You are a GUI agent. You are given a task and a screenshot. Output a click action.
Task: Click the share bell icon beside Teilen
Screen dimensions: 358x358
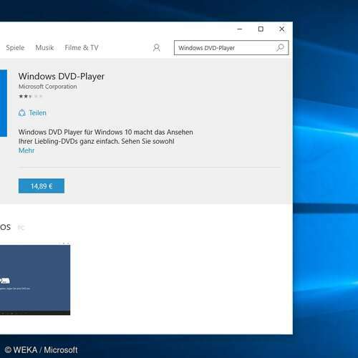pos(22,112)
